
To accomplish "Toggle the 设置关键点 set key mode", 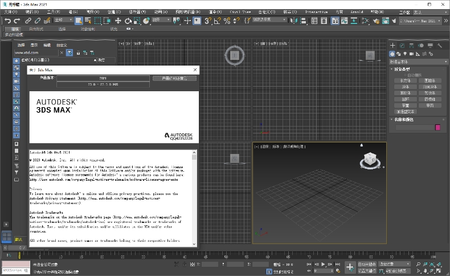I will (367, 271).
